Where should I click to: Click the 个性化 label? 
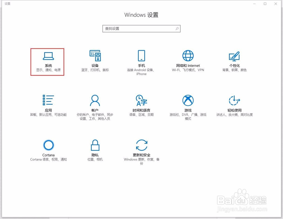coord(234,66)
